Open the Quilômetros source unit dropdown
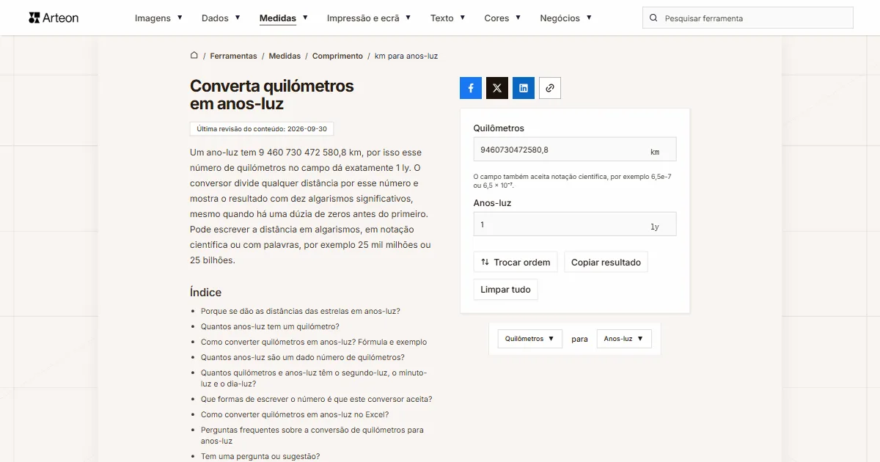Viewport: 880px width, 462px height. coord(529,339)
